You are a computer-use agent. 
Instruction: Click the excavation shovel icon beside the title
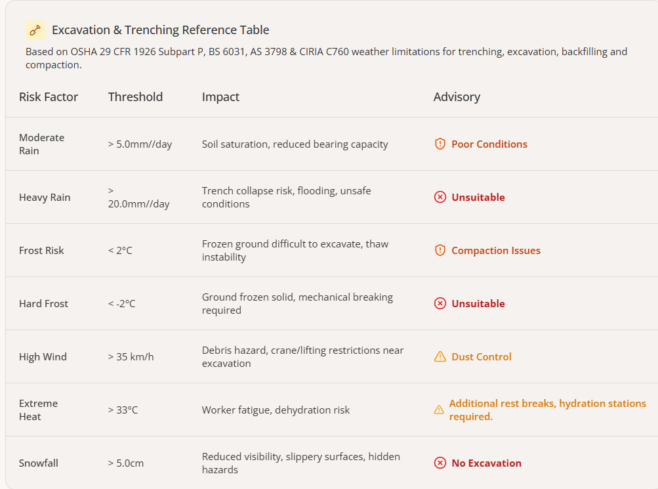(35, 30)
